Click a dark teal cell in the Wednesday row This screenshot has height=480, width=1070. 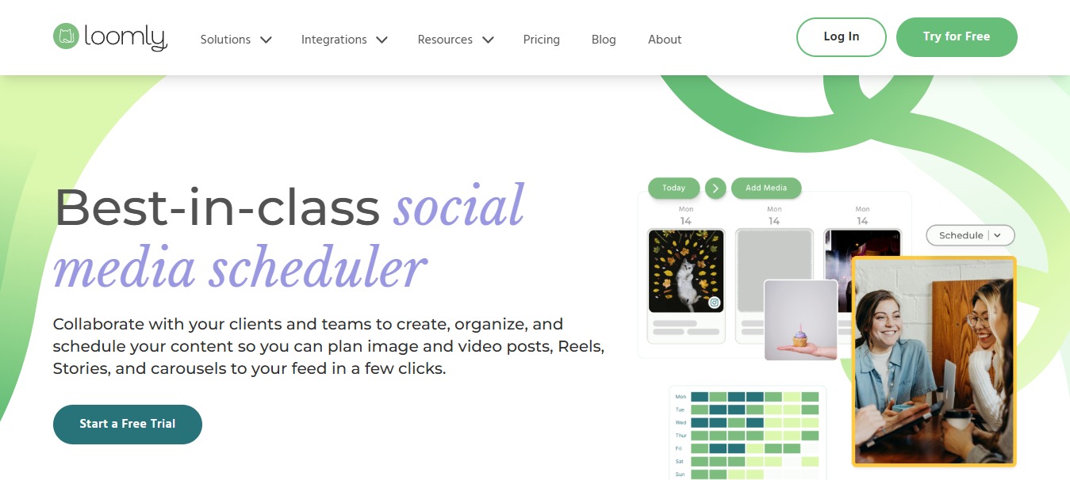(700, 422)
